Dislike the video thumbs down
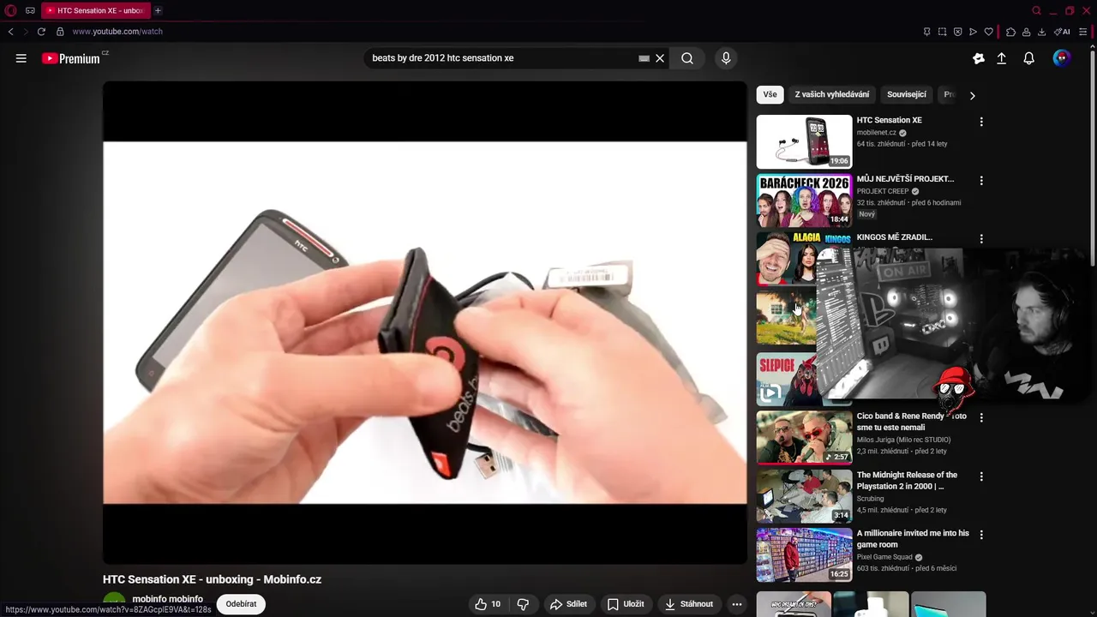Image resolution: width=1097 pixels, height=617 pixels. click(x=523, y=604)
